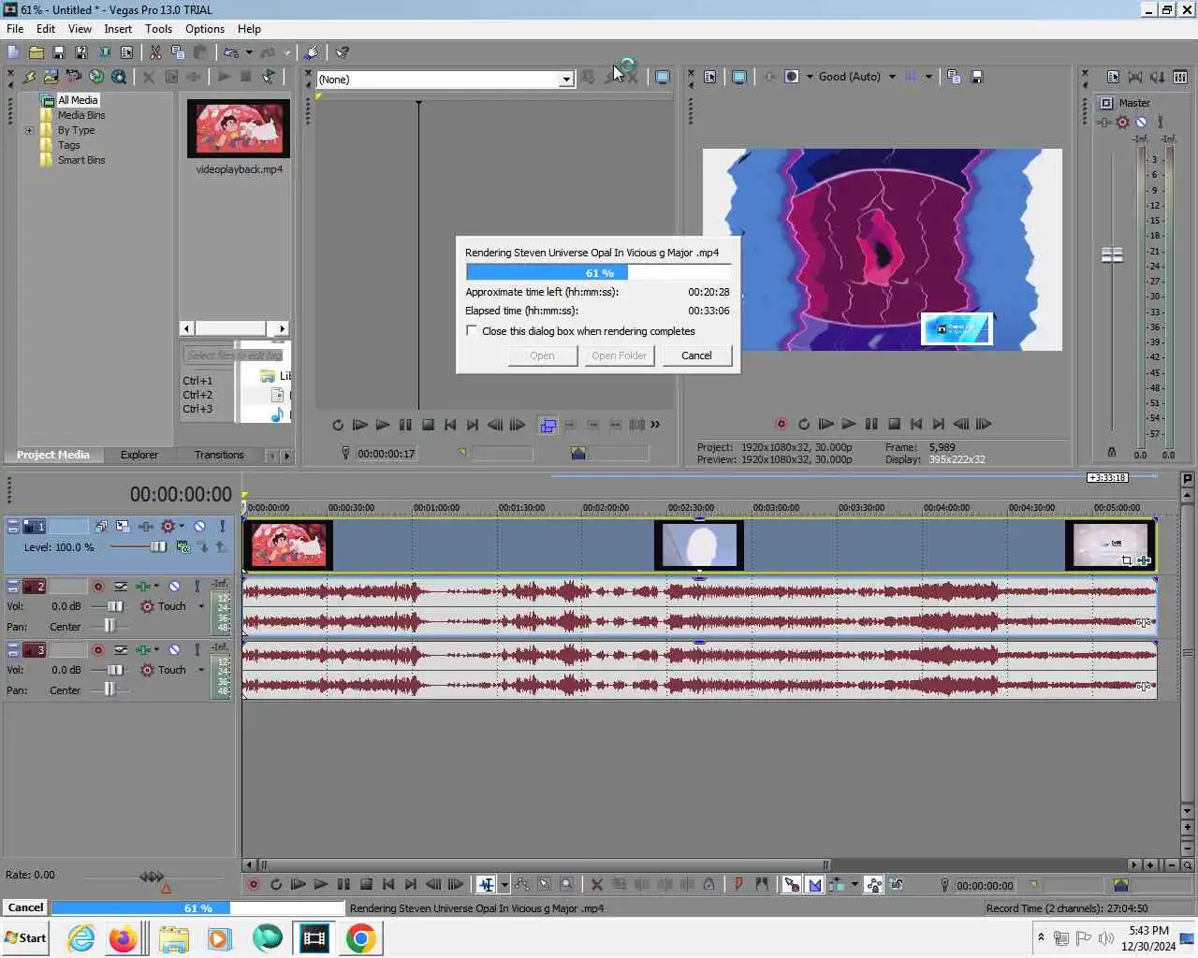The image size is (1198, 958).
Task: Click the Dim Output icon in Master bus
Action: pyautogui.click(x=1157, y=77)
